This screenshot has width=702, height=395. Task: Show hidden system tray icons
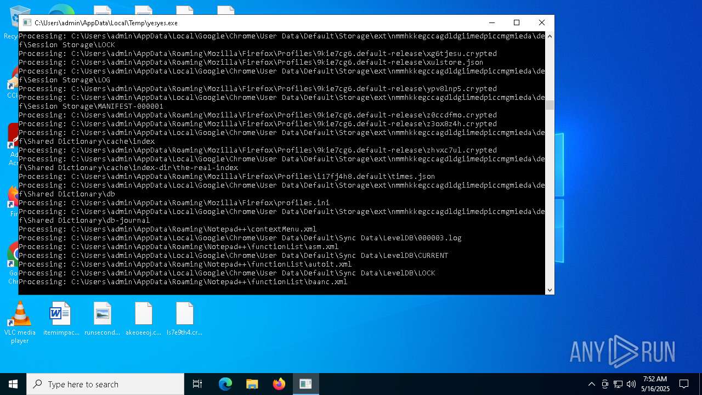(591, 384)
